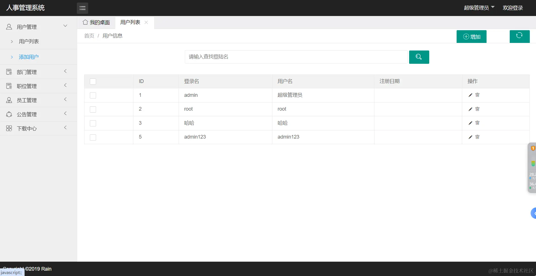Click the orange shield badge widget icon
This screenshot has height=276, width=536.
pyautogui.click(x=533, y=148)
